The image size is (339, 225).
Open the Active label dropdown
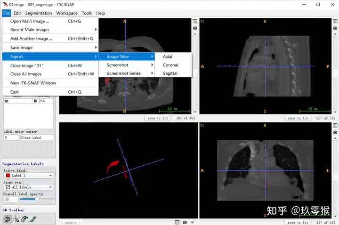click(x=29, y=175)
